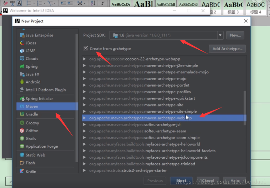The image size is (270, 188).
Task: Select Java Enterprise project type icon
Action: pyautogui.click(x=22, y=35)
